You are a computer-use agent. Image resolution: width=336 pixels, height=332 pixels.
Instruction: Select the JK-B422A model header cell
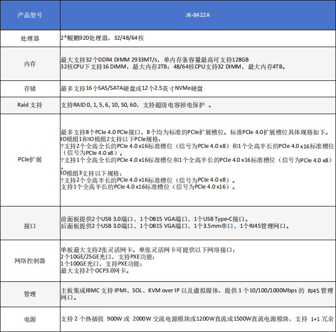pyautogui.click(x=197, y=15)
